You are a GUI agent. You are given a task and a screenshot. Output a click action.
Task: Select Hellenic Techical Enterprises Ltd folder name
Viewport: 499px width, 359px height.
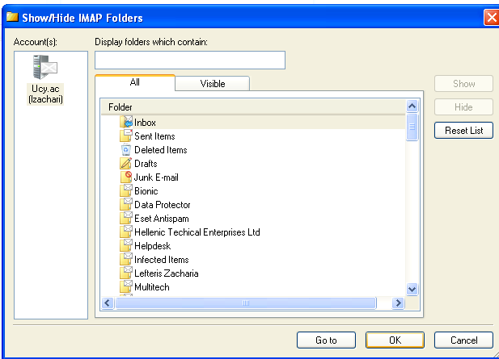tap(197, 232)
